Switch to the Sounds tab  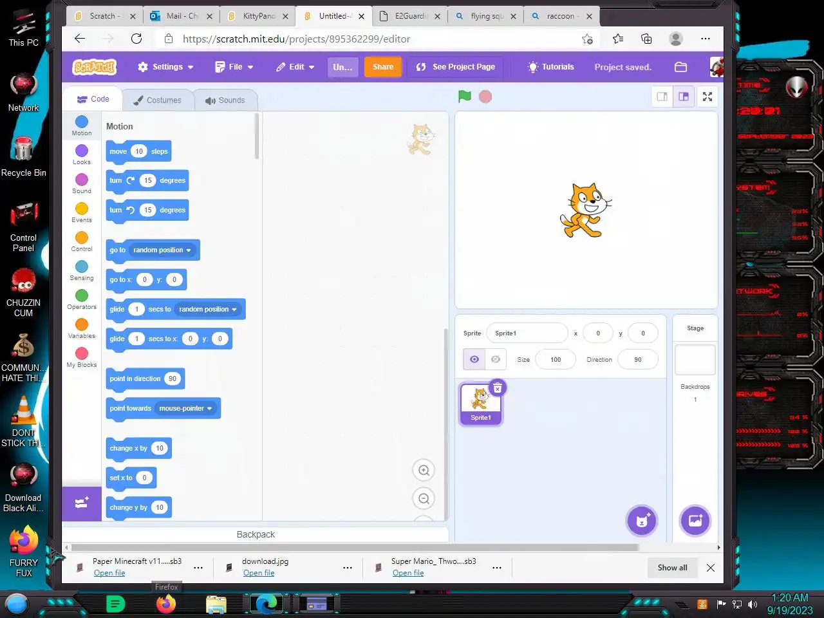pos(225,100)
